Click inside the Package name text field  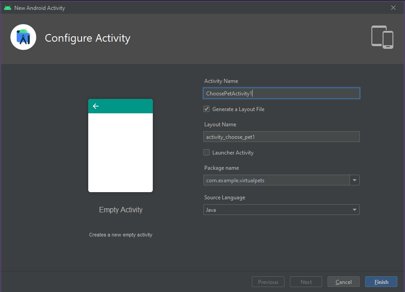click(x=276, y=180)
